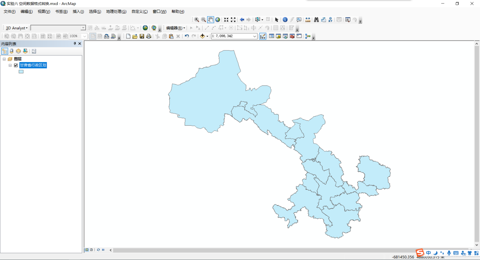Open the 3D Analyst dropdown menu
This screenshot has height=260, width=480.
[x=17, y=28]
